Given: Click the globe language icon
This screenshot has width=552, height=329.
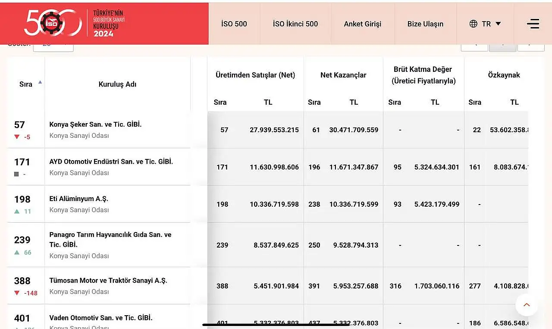Looking at the screenshot, I should click(x=474, y=24).
